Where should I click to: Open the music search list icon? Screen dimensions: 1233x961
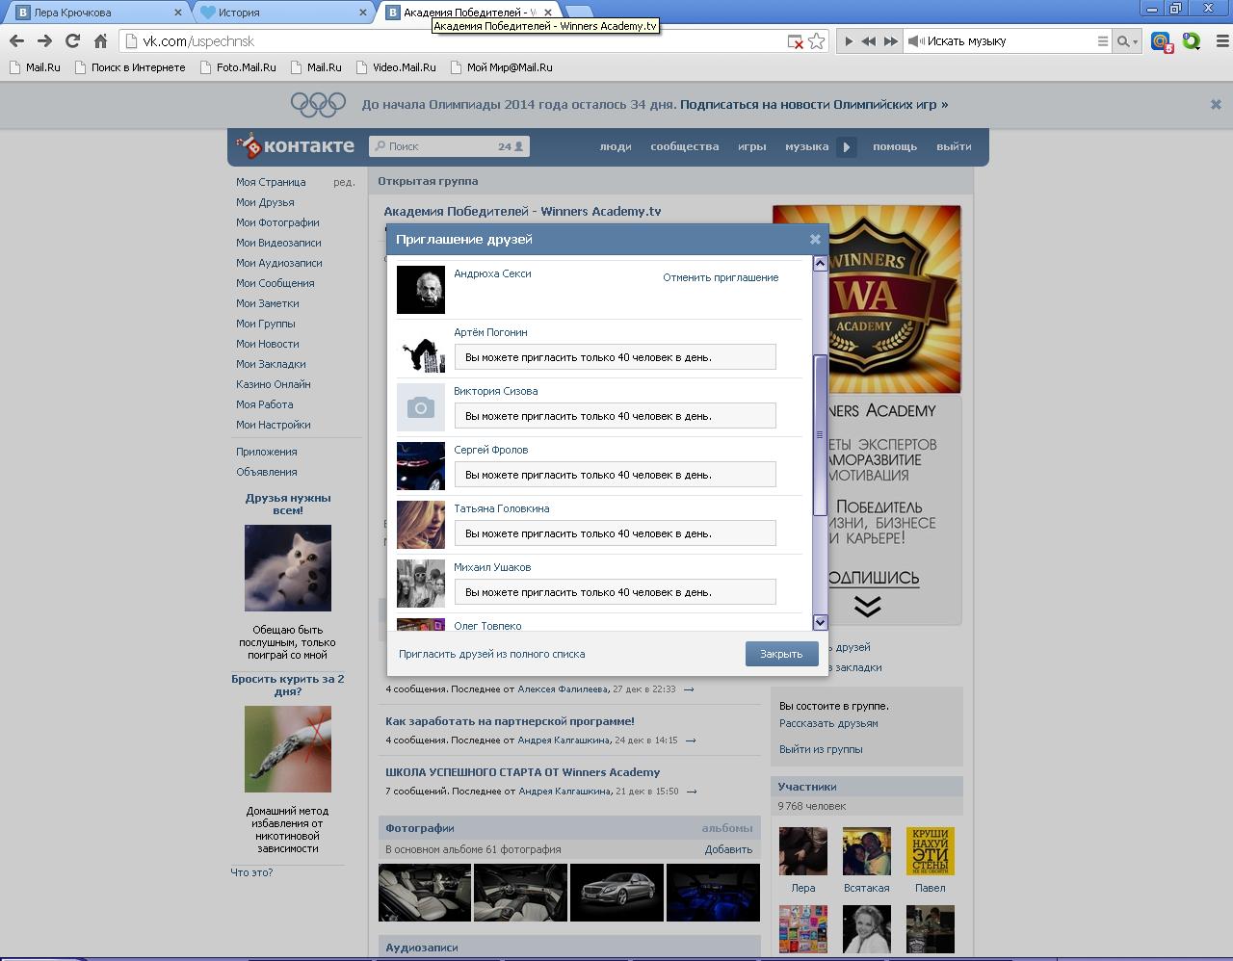[x=1103, y=41]
